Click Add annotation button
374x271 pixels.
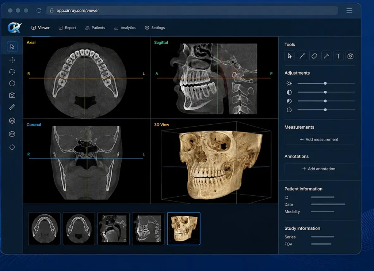click(x=319, y=169)
